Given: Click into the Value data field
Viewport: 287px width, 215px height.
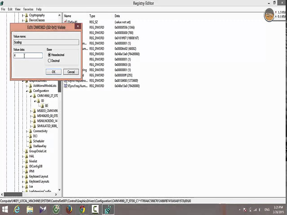Looking at the screenshot, I should coord(28,56).
